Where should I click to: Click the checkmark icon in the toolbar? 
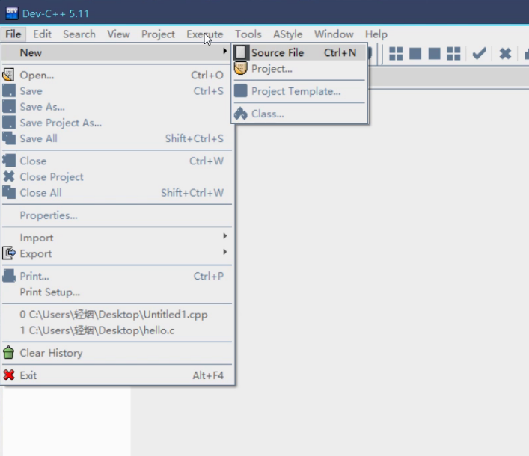click(479, 53)
